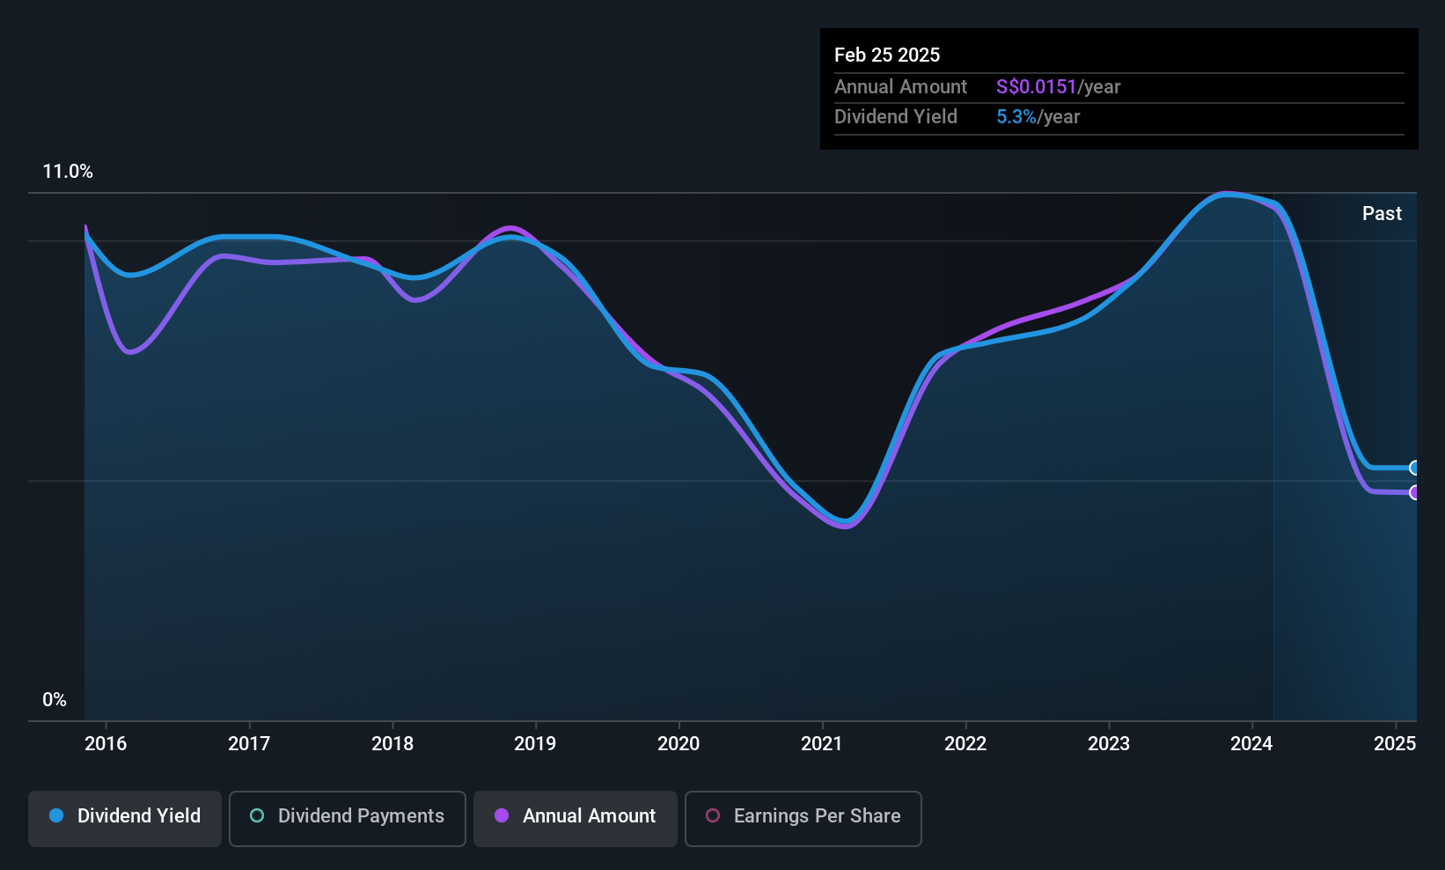Click the 2016 x-axis label
Screen dimensions: 1445x870
106,743
